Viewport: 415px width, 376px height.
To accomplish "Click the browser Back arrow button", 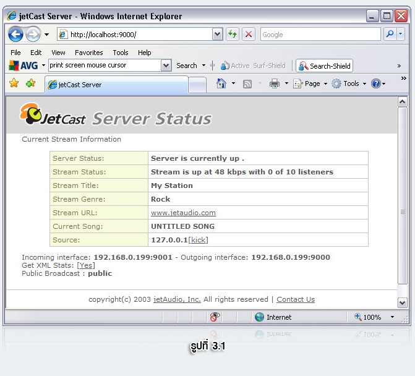I will (15, 35).
